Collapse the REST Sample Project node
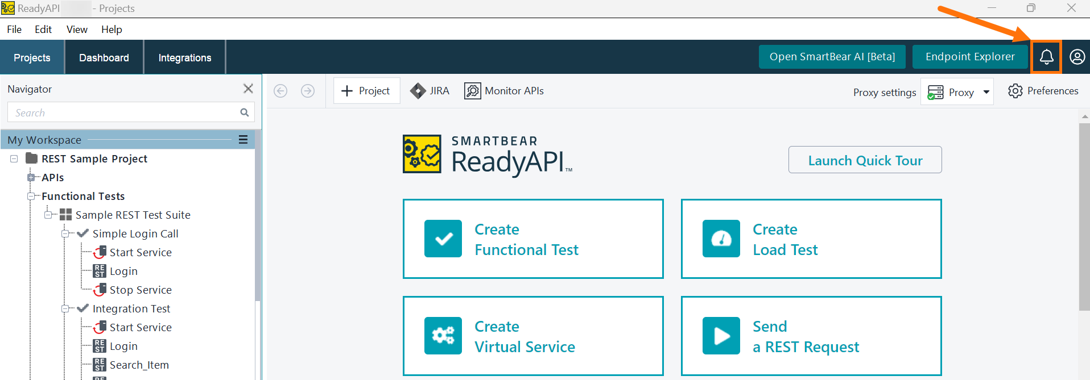1090x380 pixels. click(x=14, y=158)
